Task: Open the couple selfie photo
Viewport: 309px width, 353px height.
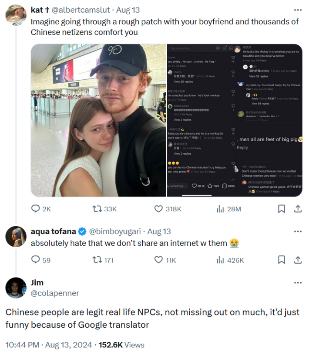Action: coord(98,120)
